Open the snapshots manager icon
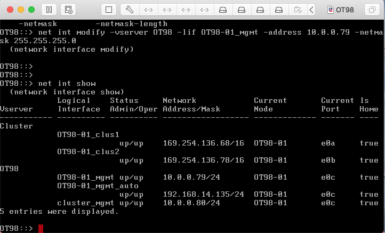Viewport: 385px width, 233px height. click(68, 10)
